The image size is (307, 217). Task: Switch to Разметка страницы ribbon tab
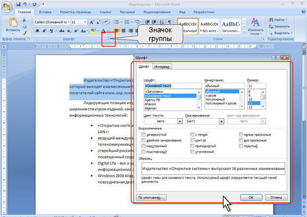76,12
